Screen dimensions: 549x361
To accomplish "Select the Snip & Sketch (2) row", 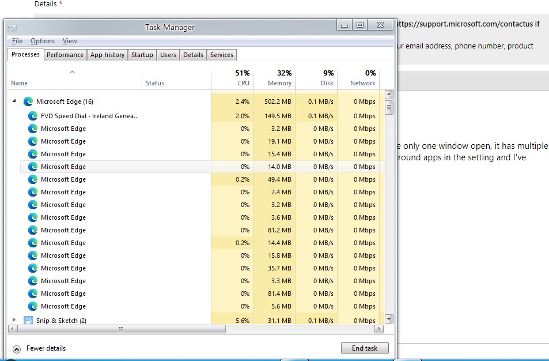I will click(x=196, y=319).
